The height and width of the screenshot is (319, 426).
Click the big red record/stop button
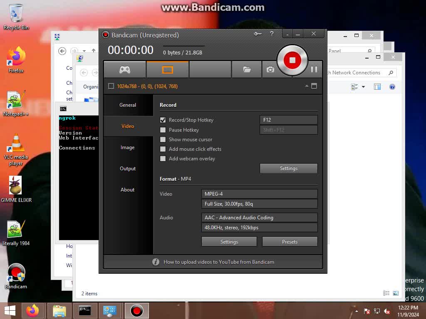[x=292, y=60]
